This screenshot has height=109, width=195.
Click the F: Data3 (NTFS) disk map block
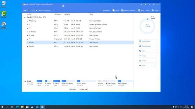point(125,83)
